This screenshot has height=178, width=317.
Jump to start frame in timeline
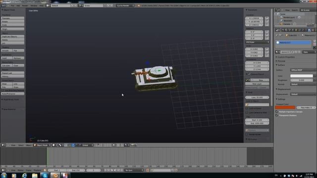point(106,170)
